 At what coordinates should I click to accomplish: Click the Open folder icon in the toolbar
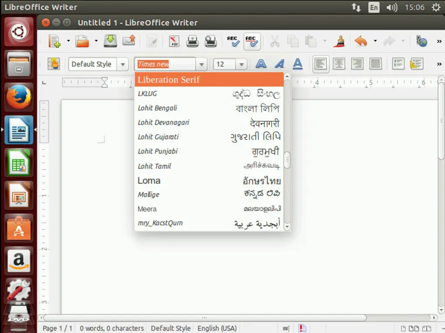point(82,41)
